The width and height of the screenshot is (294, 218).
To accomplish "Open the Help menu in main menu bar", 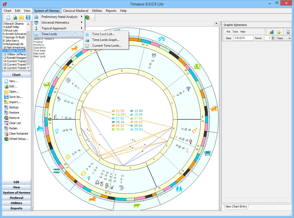I will tap(123, 11).
